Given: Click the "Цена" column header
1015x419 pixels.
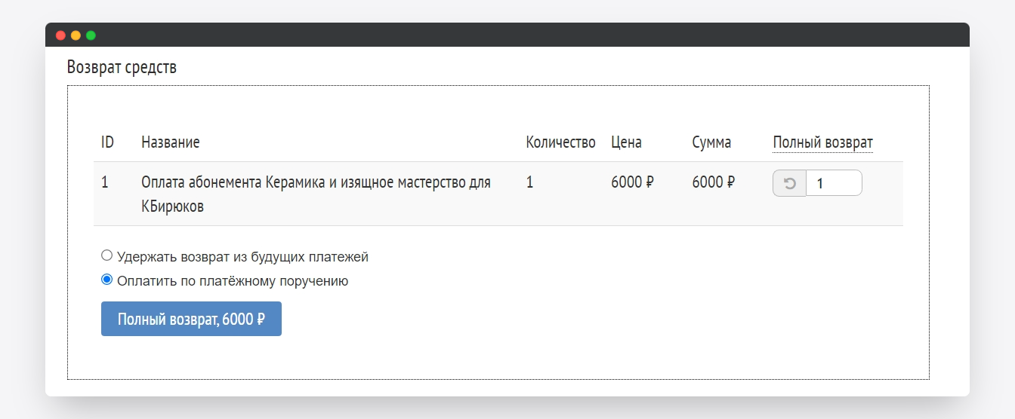Looking at the screenshot, I should point(626,142).
